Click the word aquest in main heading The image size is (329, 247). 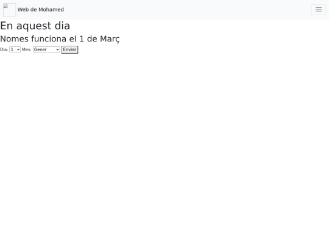tap(34, 26)
